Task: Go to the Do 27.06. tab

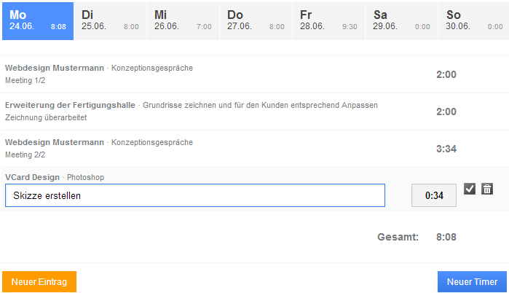Action: point(256,20)
